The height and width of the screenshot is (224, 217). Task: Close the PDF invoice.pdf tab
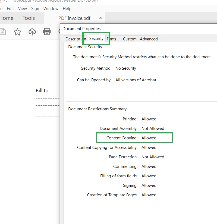pyautogui.click(x=100, y=18)
